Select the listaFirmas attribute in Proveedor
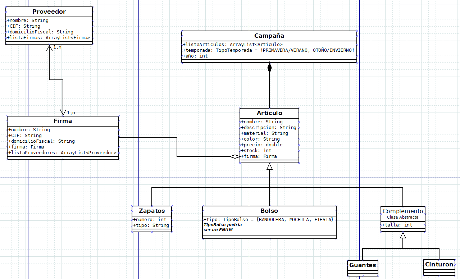Viewport: 460px width, 279px height. (x=48, y=37)
